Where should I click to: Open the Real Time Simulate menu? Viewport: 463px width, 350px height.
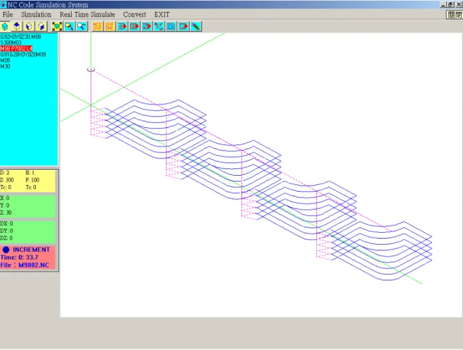pyautogui.click(x=87, y=15)
